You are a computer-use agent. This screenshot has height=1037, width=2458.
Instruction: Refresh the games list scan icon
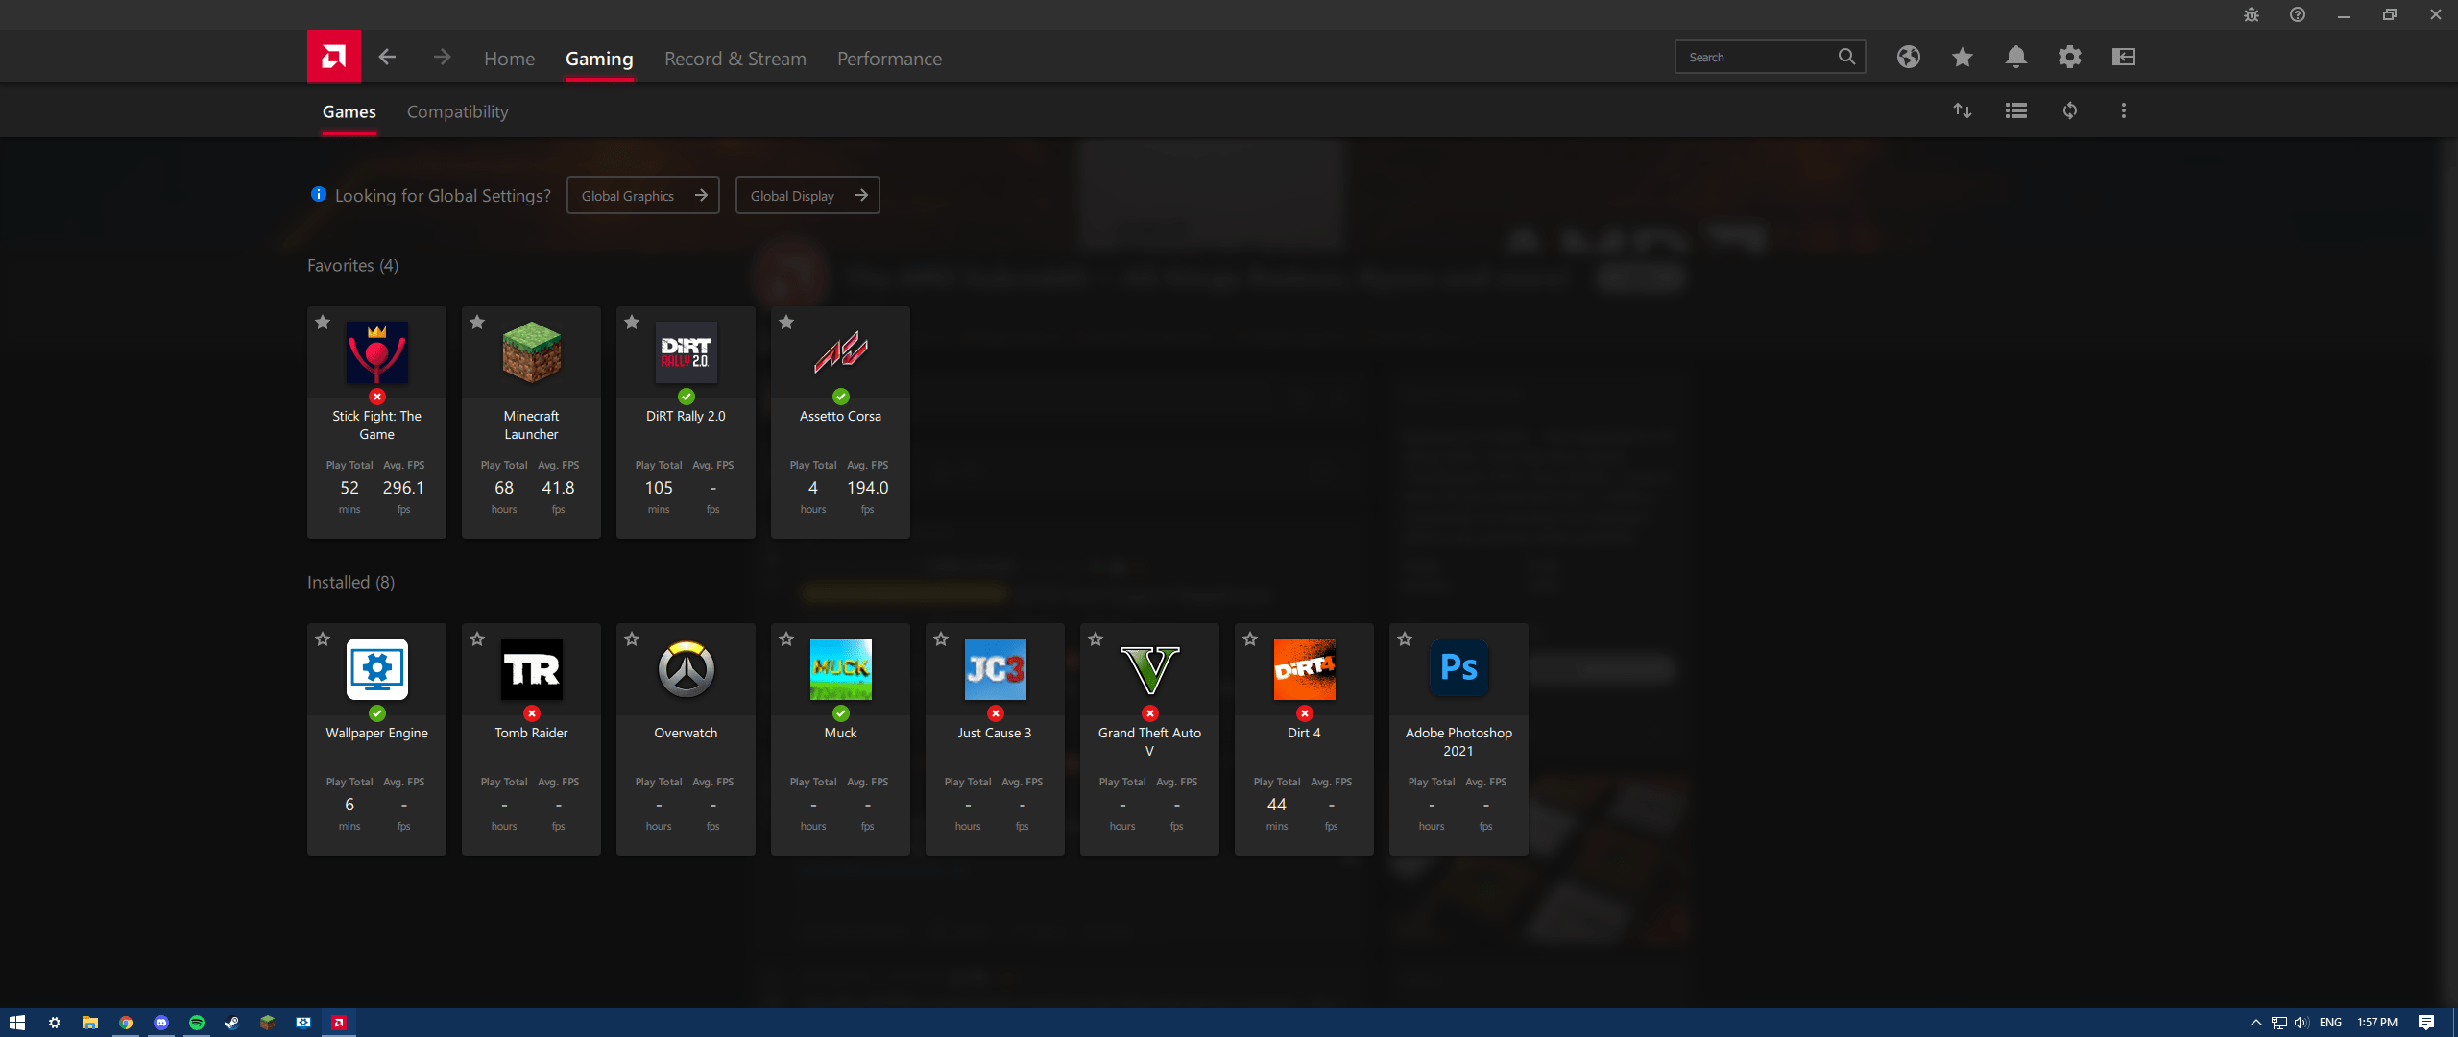pyautogui.click(x=2069, y=110)
